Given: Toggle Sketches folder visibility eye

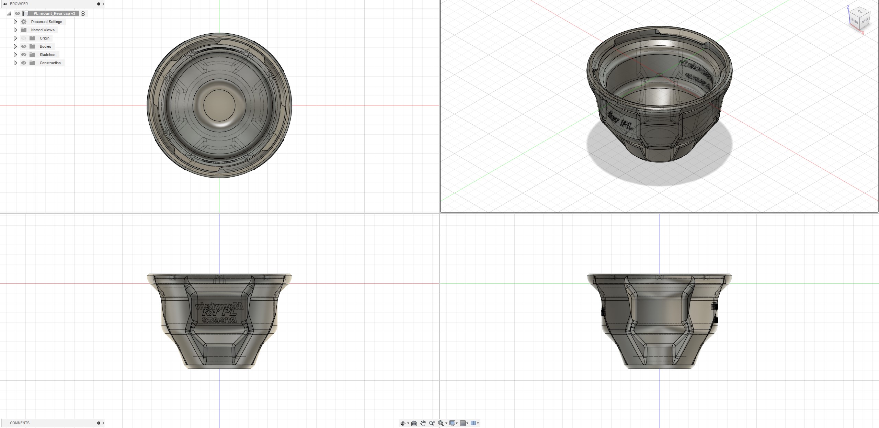Looking at the screenshot, I should 24,55.
